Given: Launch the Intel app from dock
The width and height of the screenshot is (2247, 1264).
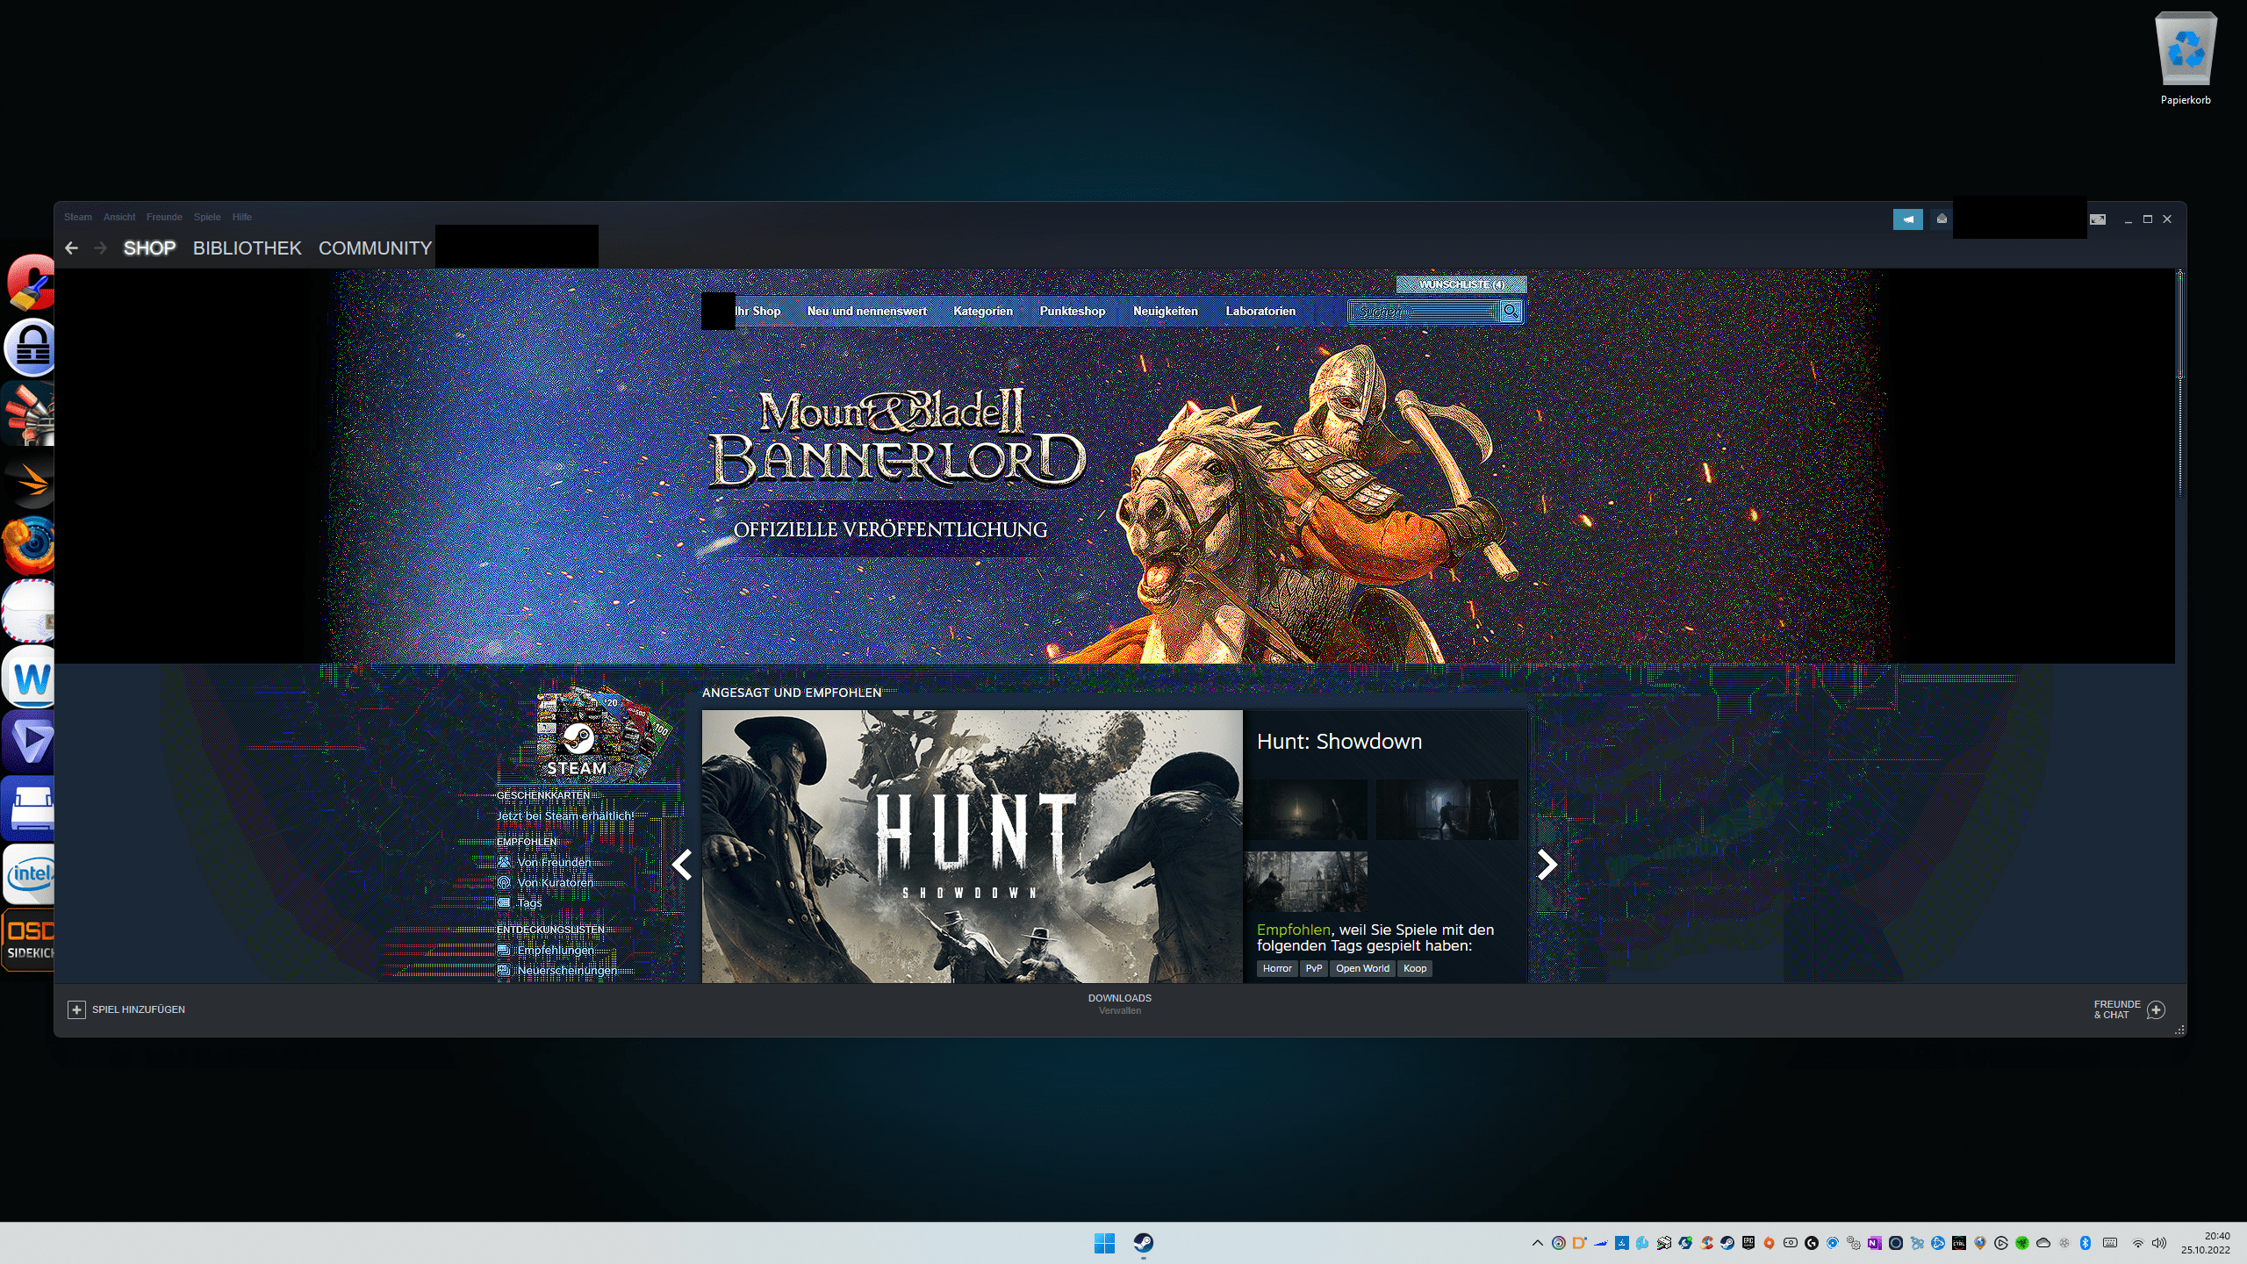Looking at the screenshot, I should coord(29,874).
